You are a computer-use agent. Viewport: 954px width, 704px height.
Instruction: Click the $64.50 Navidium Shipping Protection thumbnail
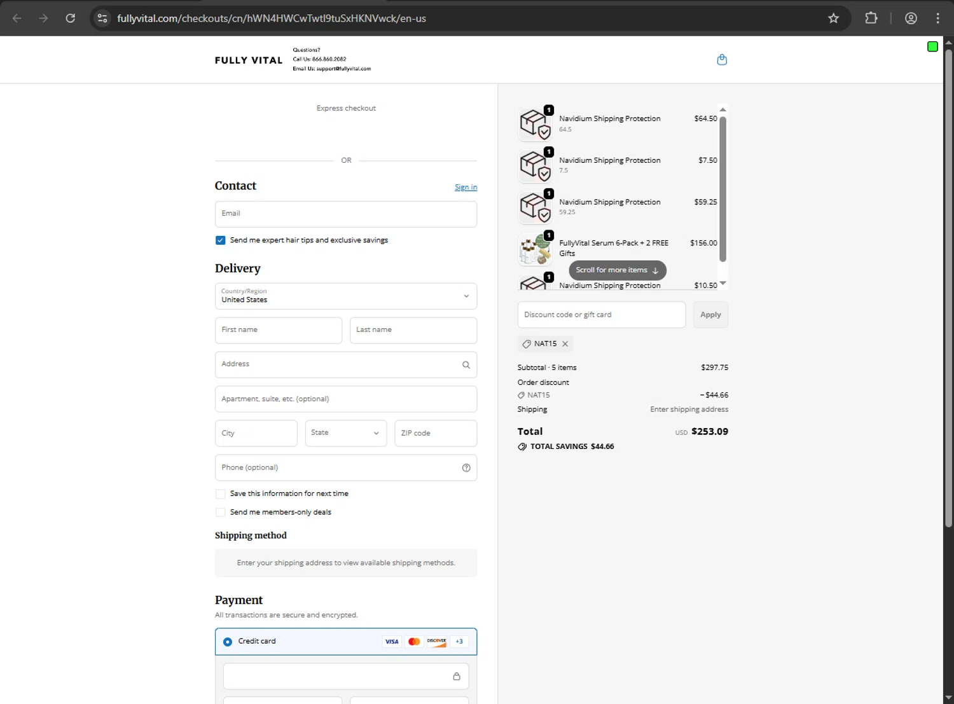tap(535, 124)
